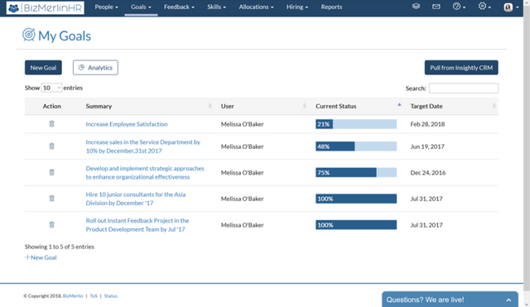Expand the Hiring dropdown menu
Screen dimensions: 530x307
pos(297,7)
